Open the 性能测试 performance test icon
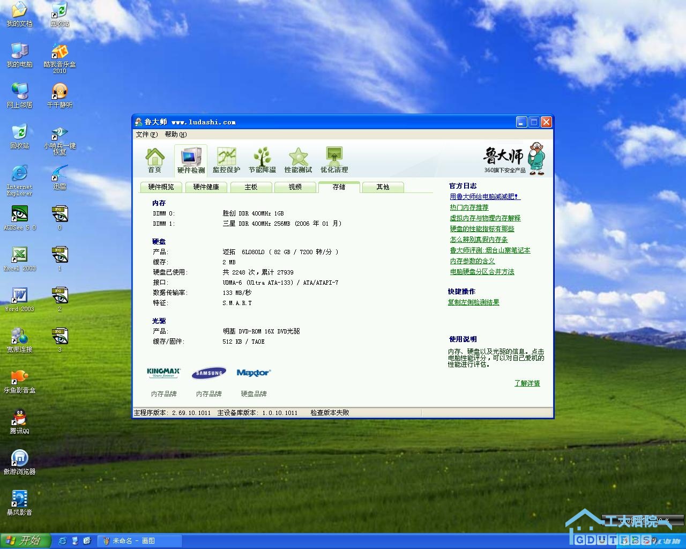Screen dimensions: 686x549 pos(298,160)
